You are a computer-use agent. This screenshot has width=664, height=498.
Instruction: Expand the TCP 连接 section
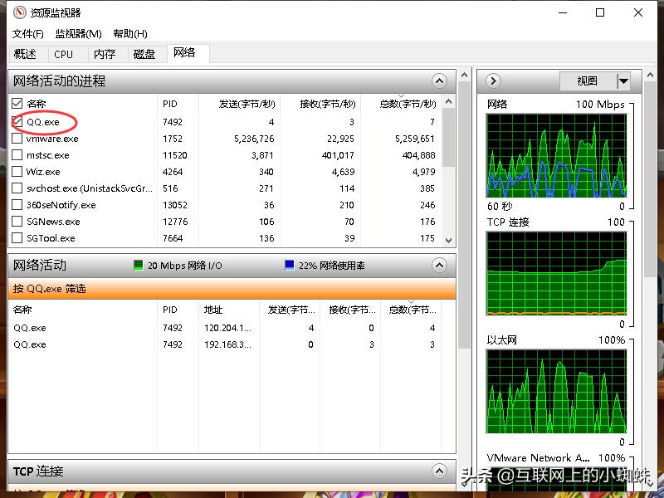(x=439, y=471)
